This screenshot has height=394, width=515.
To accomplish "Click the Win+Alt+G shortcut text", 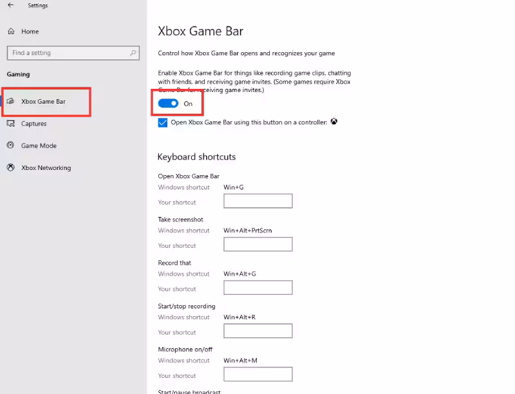I will point(239,274).
